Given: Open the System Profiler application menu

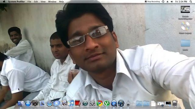Looking at the screenshot, I should (16, 2).
